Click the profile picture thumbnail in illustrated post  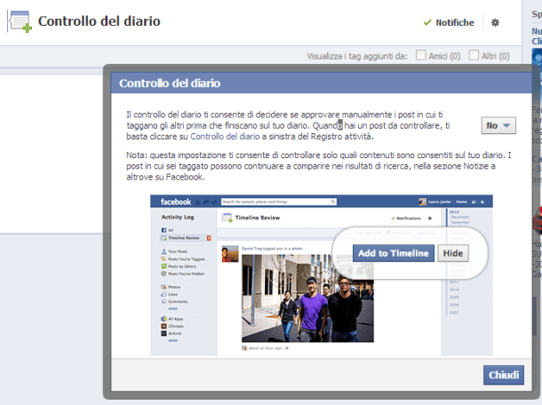point(230,254)
